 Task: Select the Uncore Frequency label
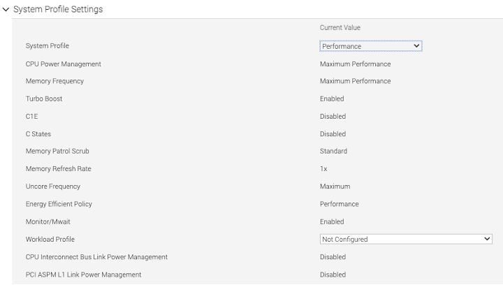(53, 187)
